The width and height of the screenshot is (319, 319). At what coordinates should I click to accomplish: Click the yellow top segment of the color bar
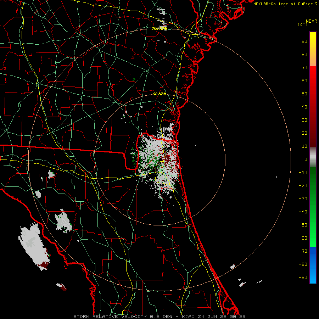313,49
